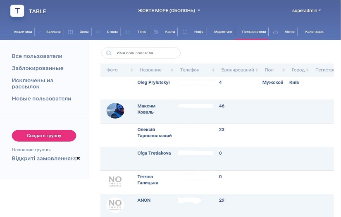Screen dimensions: 341x217
Task: Open user Олексій Тарнопольский
Action: (155, 132)
